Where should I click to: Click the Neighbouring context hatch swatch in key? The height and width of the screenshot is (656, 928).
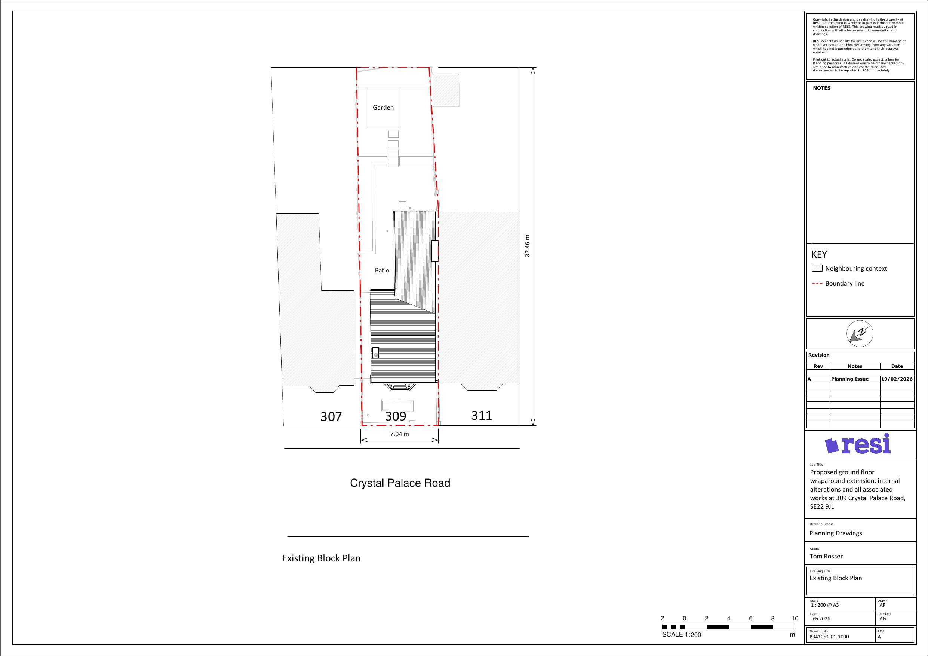pos(817,268)
